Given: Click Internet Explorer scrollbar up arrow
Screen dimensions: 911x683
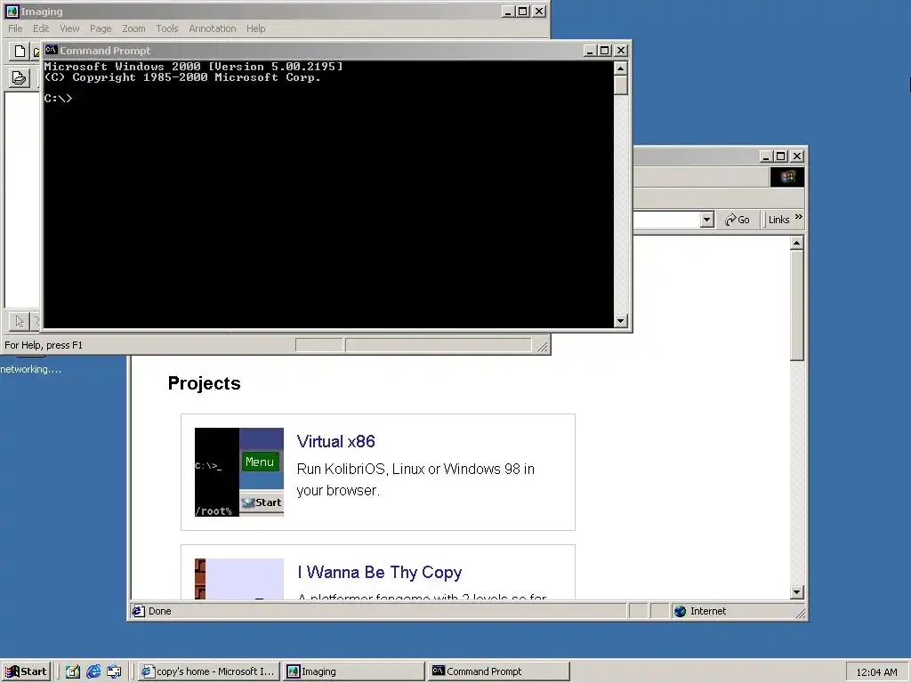Looking at the screenshot, I should tap(797, 243).
